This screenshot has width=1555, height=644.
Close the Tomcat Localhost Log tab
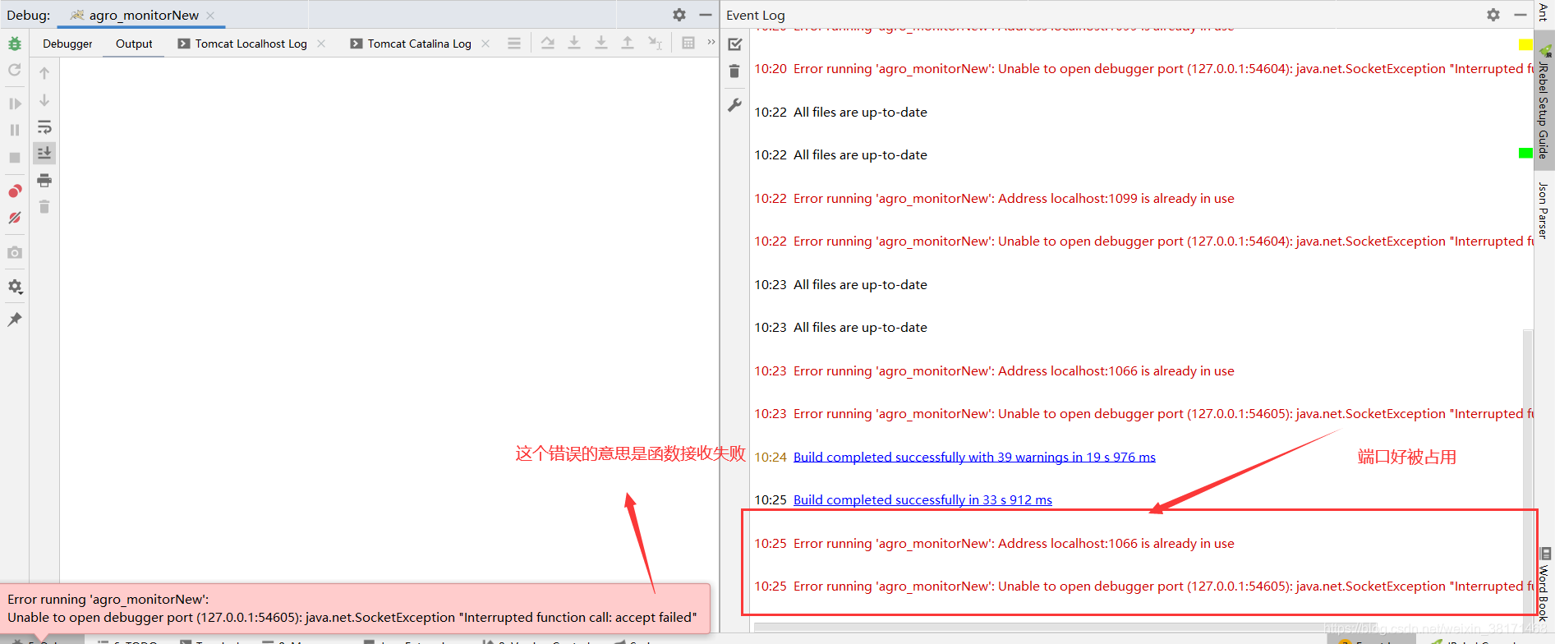[x=321, y=44]
